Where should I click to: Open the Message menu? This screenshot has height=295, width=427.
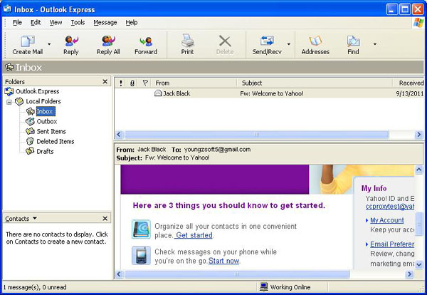tap(105, 22)
